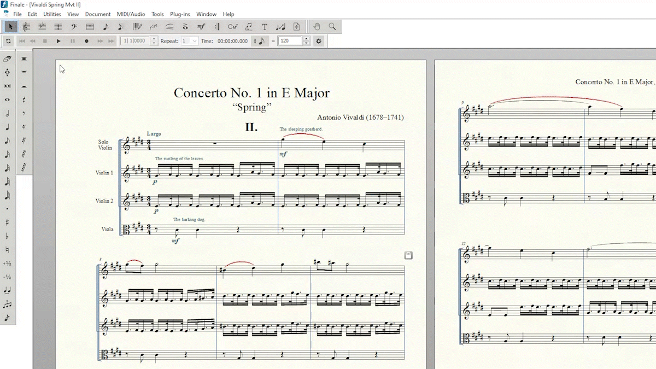The image size is (656, 369).
Task: Open the Tools menu
Action: tap(157, 14)
